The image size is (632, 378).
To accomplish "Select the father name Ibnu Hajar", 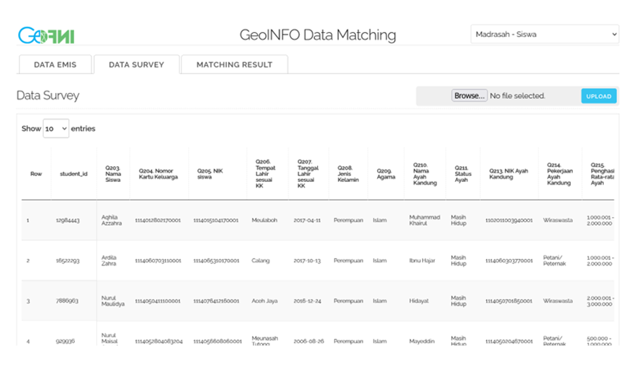I will 422,260.
